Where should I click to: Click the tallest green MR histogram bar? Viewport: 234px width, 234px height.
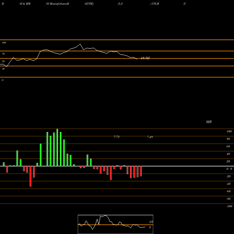click(x=57, y=147)
